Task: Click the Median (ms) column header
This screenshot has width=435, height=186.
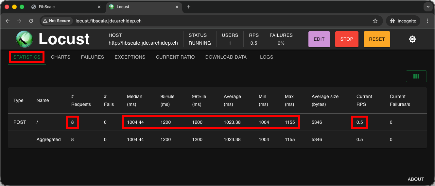Action: (x=134, y=100)
